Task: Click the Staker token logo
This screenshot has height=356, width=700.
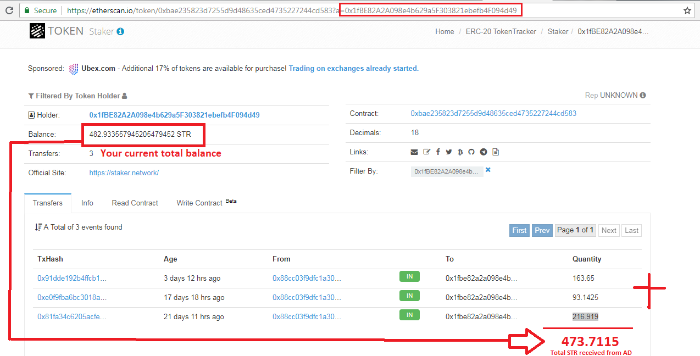Action: pyautogui.click(x=37, y=31)
